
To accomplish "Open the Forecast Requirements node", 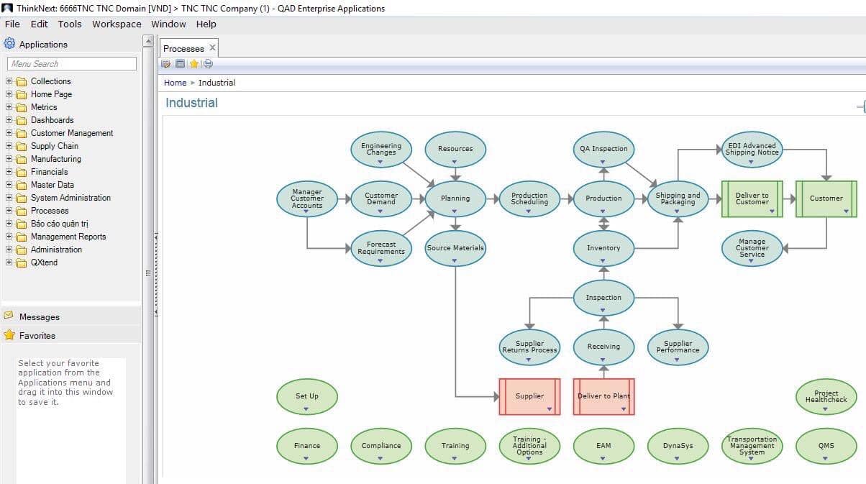I will point(381,248).
